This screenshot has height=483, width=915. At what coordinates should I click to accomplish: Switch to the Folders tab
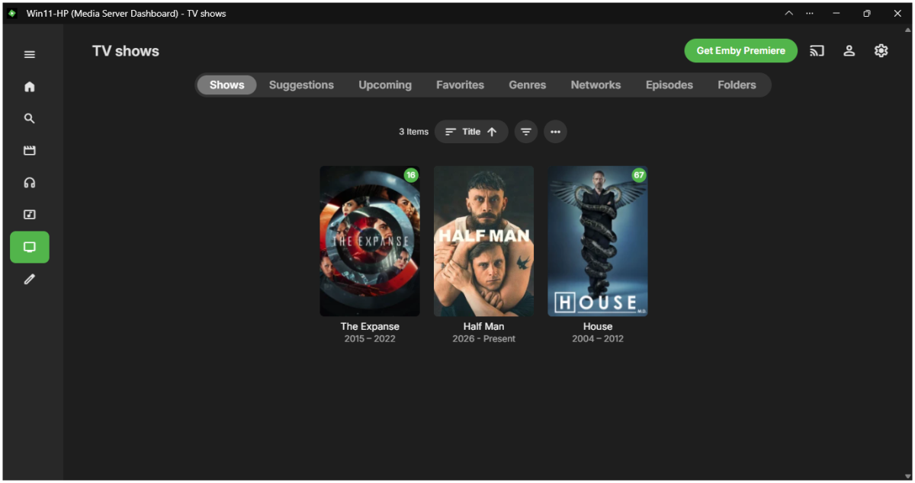pos(737,85)
